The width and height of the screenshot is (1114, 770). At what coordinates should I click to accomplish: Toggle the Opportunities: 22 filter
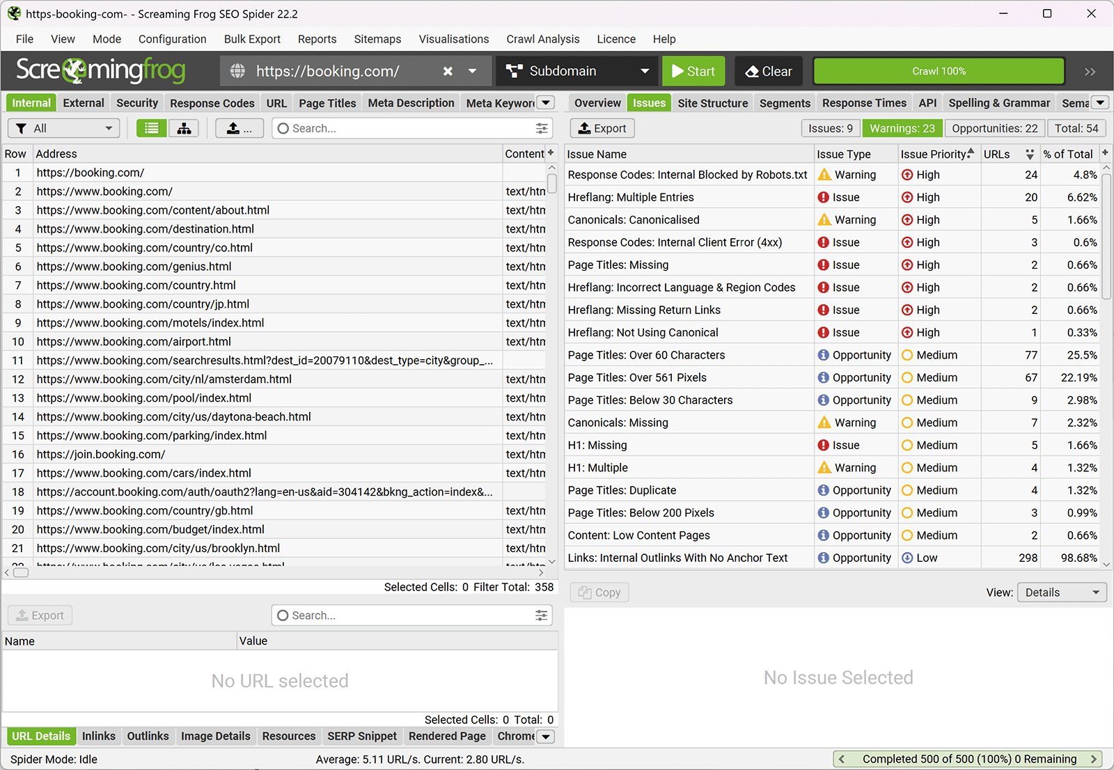click(994, 128)
